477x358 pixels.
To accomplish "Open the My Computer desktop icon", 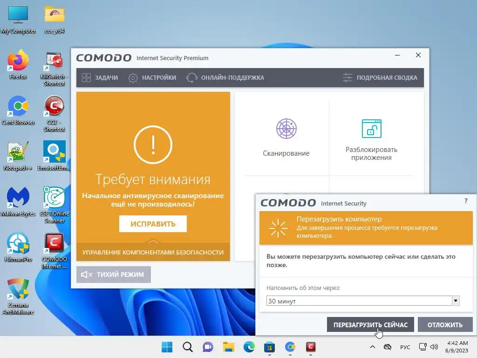I will tap(18, 20).
